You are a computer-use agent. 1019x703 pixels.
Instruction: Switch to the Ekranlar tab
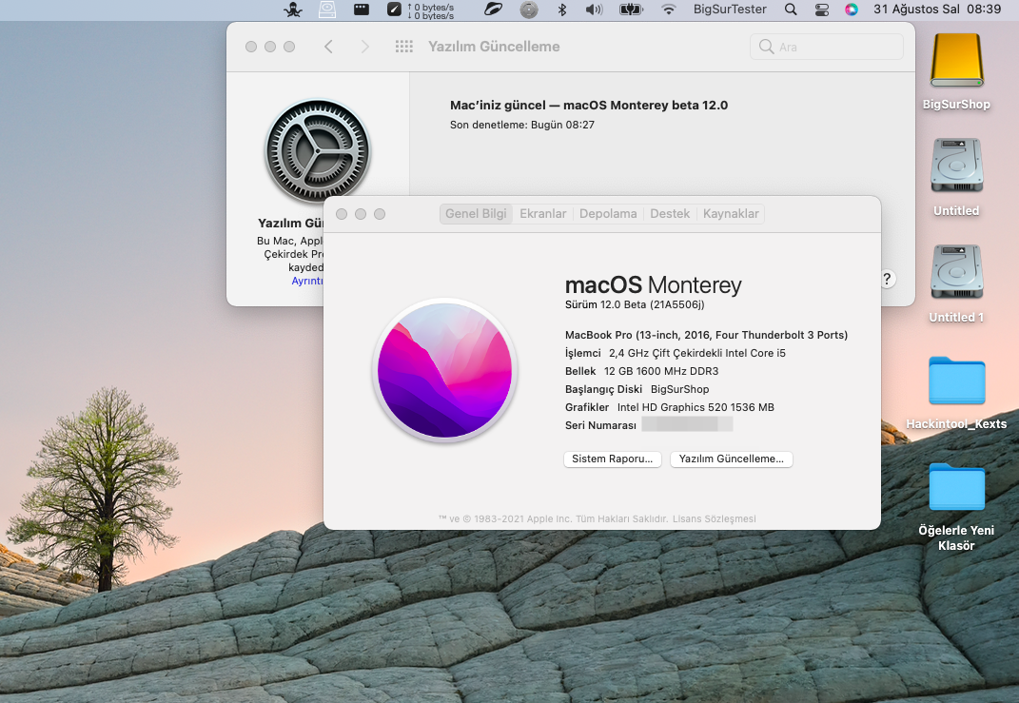click(x=542, y=214)
